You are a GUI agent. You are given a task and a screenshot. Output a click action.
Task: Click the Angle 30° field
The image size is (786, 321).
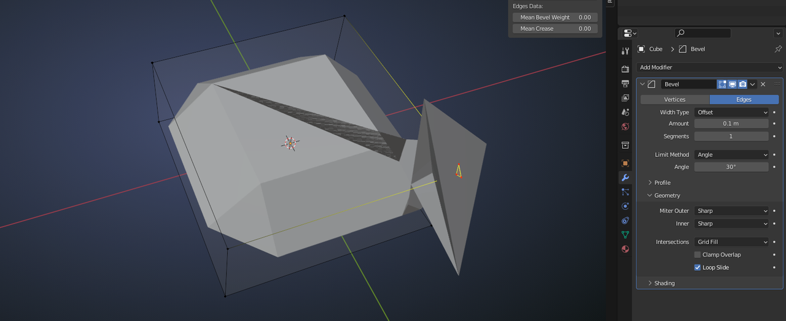pyautogui.click(x=731, y=167)
